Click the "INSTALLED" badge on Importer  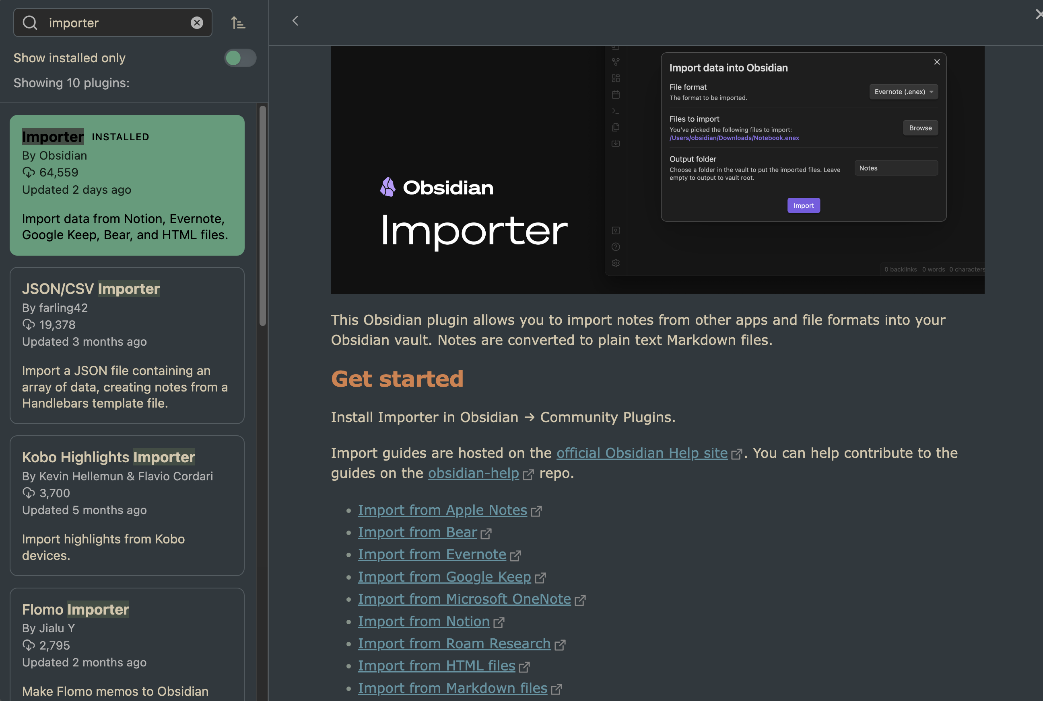pos(120,137)
